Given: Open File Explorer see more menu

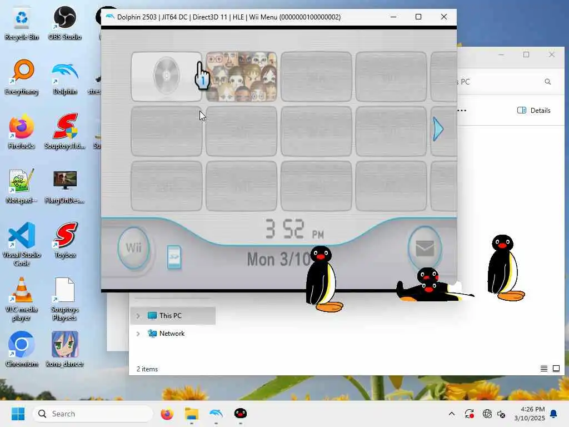Looking at the screenshot, I should [x=462, y=111].
